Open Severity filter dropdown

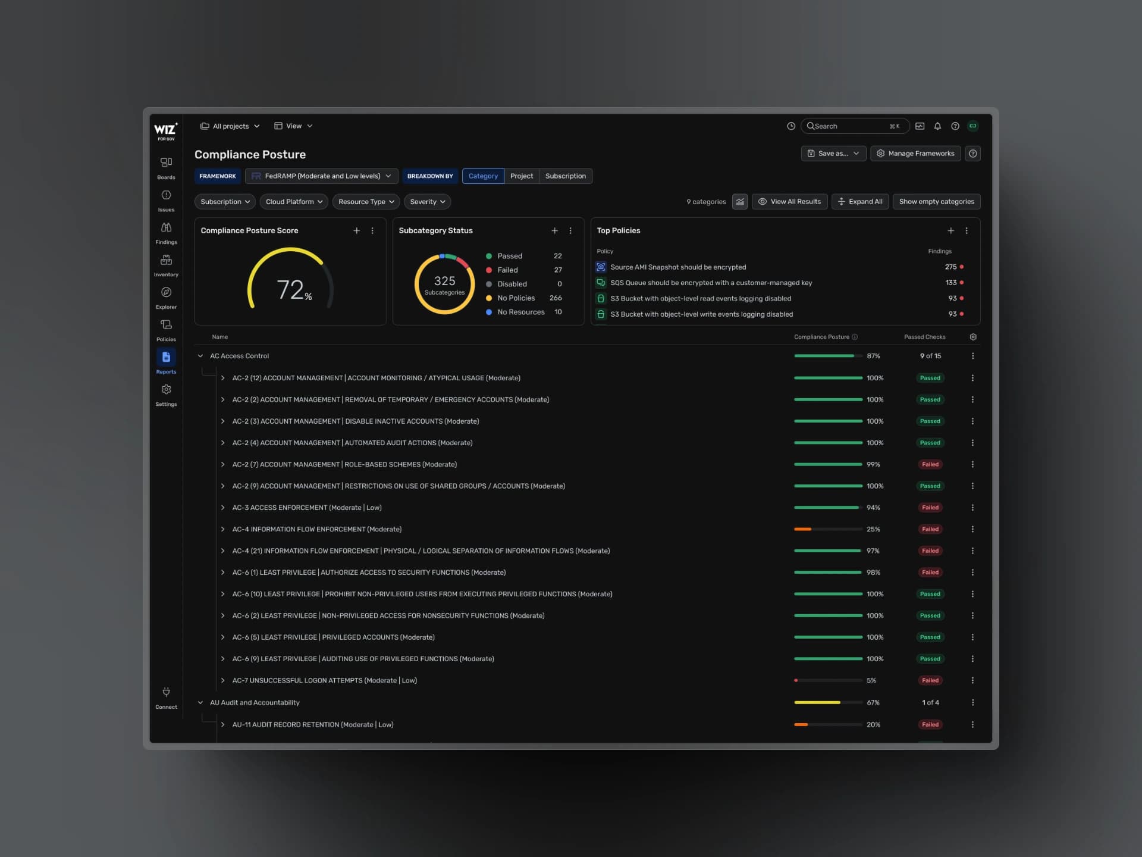427,202
